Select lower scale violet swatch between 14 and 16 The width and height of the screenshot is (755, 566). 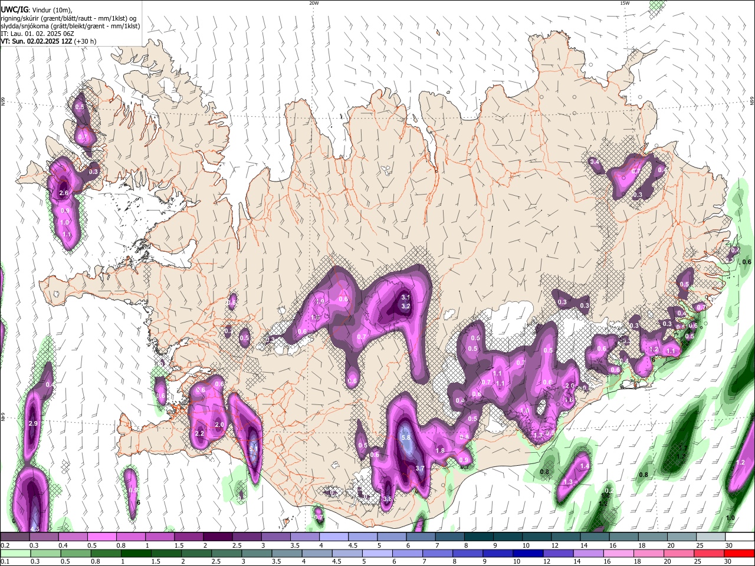(590, 553)
